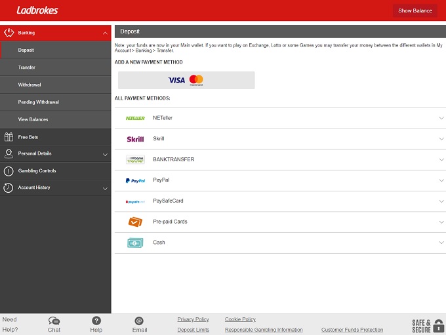Click the Account History clock icon
Screen dimensions: 446x335
coord(9,187)
